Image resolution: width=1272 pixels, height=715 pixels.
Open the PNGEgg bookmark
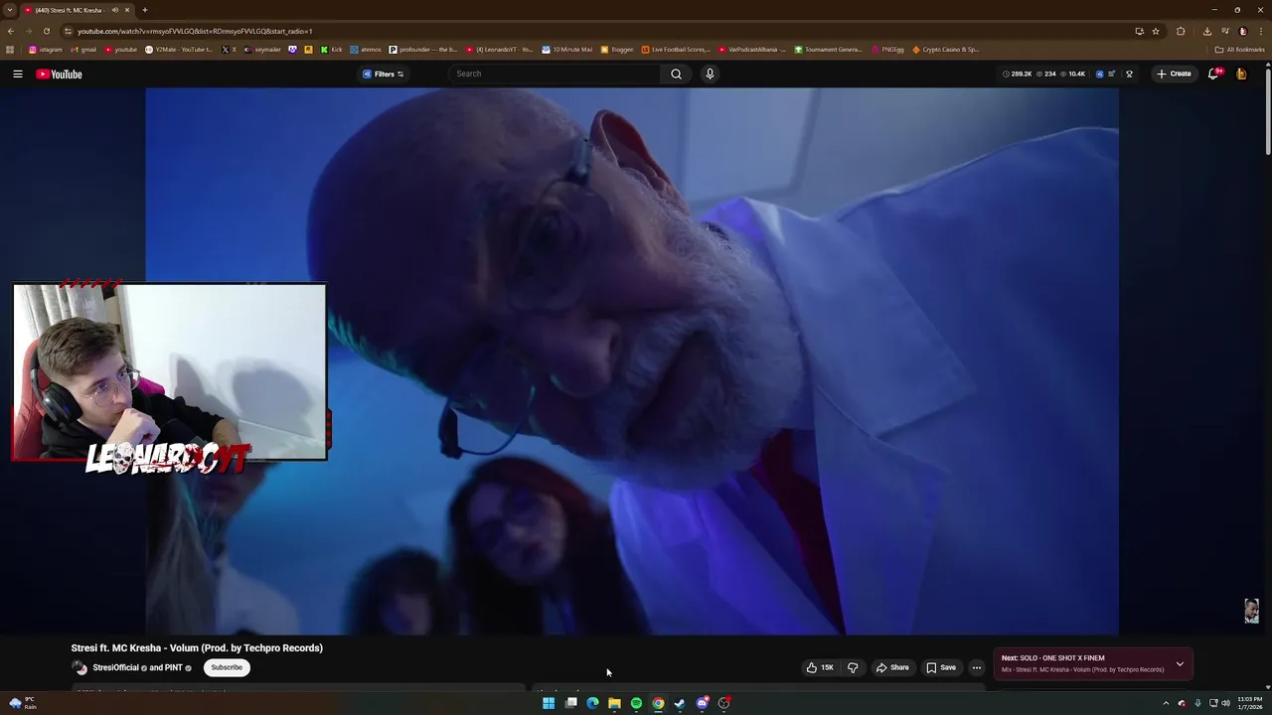887,49
